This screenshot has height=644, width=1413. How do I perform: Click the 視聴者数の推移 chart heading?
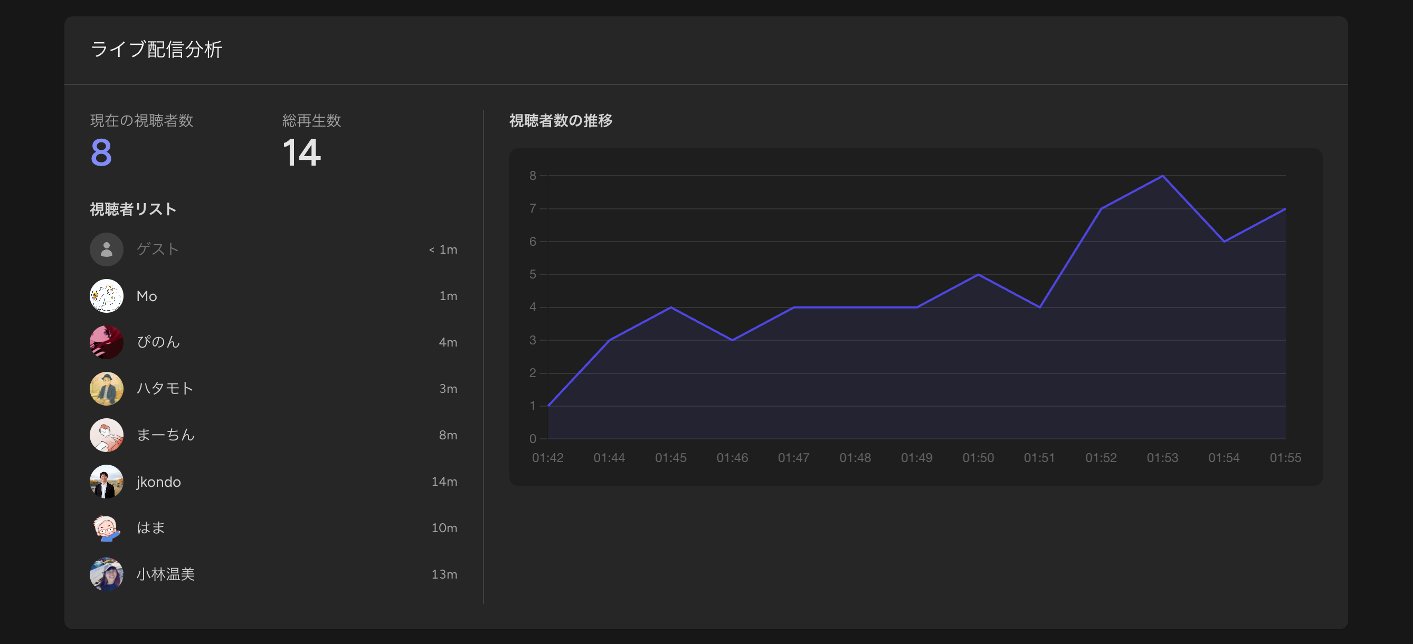(561, 121)
